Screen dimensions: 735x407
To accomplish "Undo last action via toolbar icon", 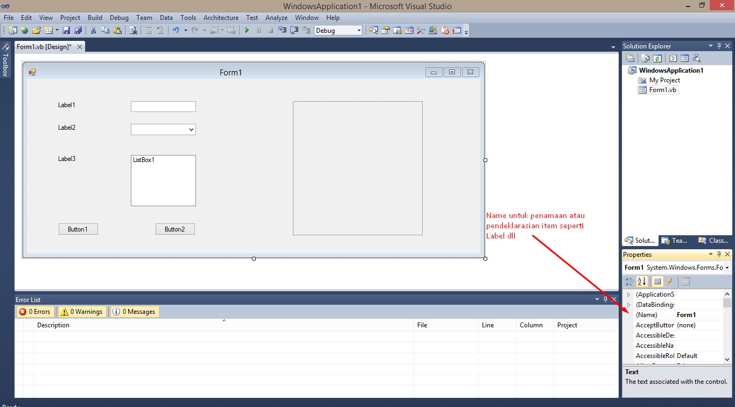I will coord(177,30).
